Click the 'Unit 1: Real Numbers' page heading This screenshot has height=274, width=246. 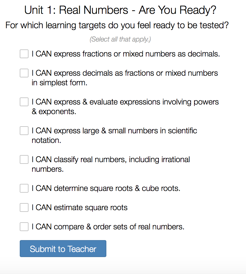coord(120,10)
